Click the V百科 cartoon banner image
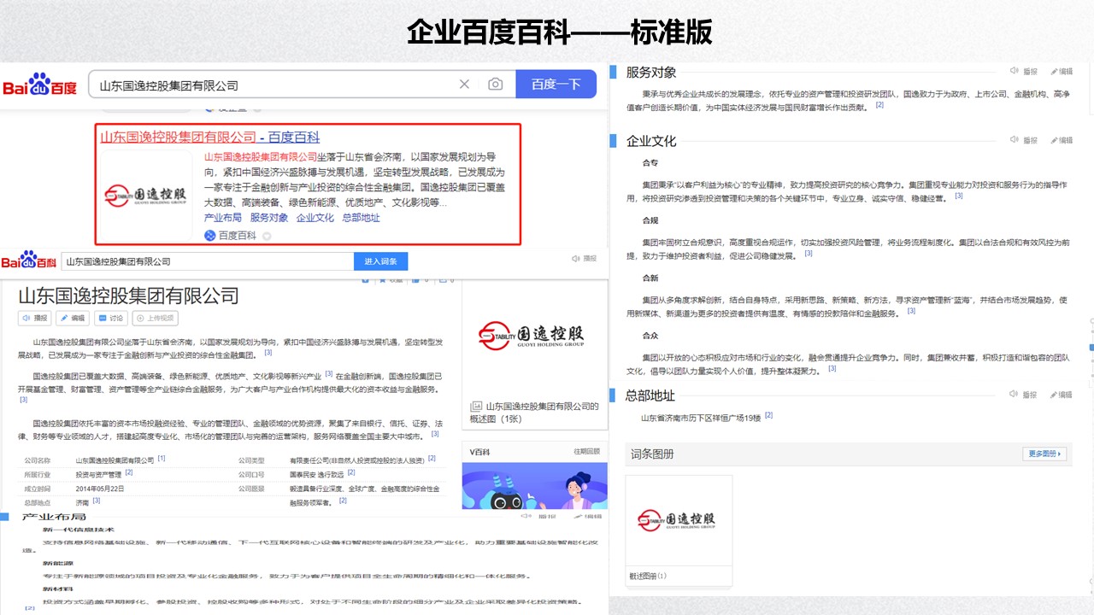Screen dimensions: 1094x615 pyautogui.click(x=534, y=485)
